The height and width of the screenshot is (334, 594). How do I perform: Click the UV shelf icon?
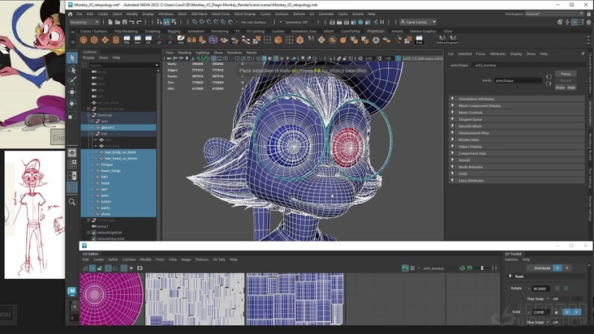pos(148,40)
